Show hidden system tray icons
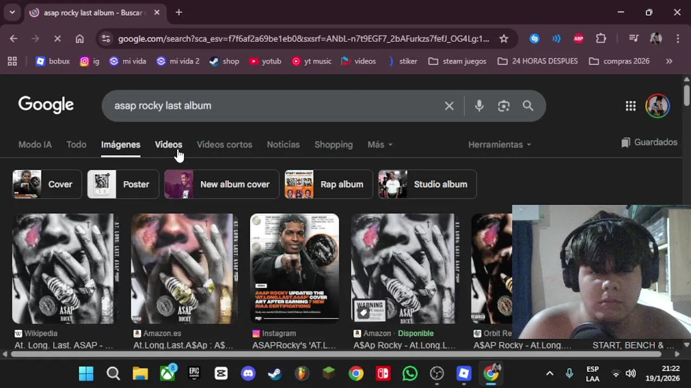 550,373
